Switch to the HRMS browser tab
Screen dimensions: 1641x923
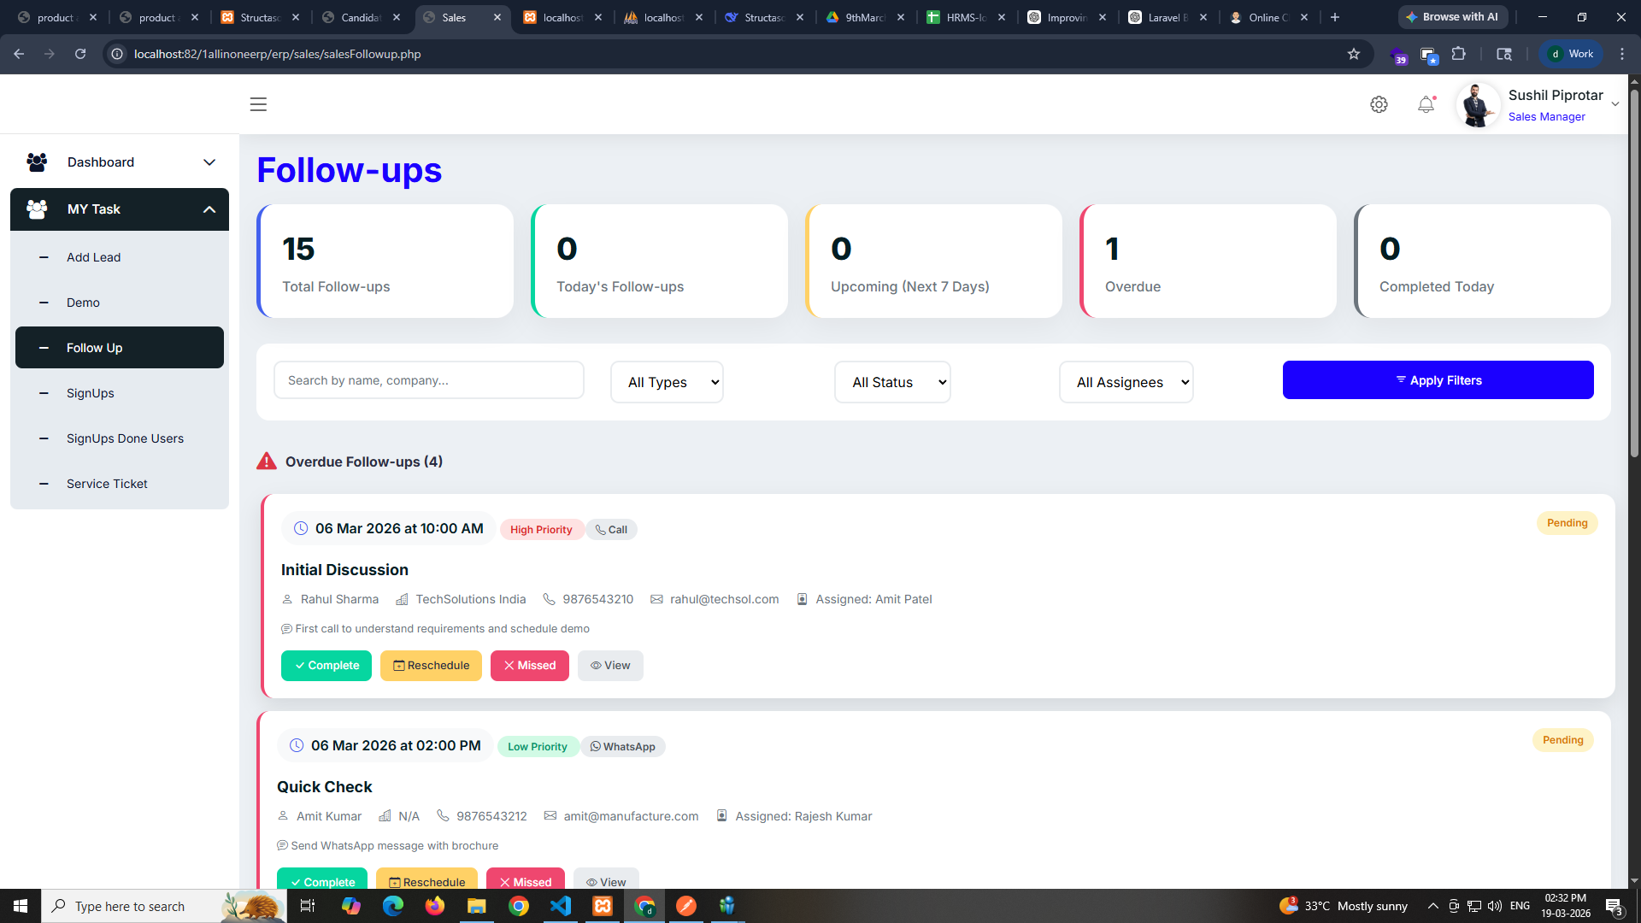(x=967, y=17)
